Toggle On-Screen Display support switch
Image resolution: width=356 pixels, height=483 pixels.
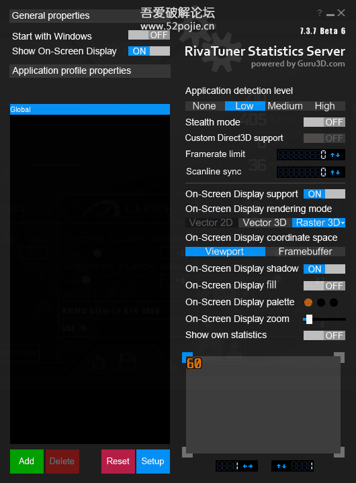(x=324, y=194)
